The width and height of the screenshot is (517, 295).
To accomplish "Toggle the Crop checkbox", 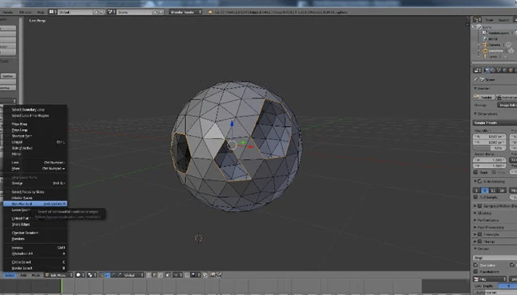I will point(496,172).
